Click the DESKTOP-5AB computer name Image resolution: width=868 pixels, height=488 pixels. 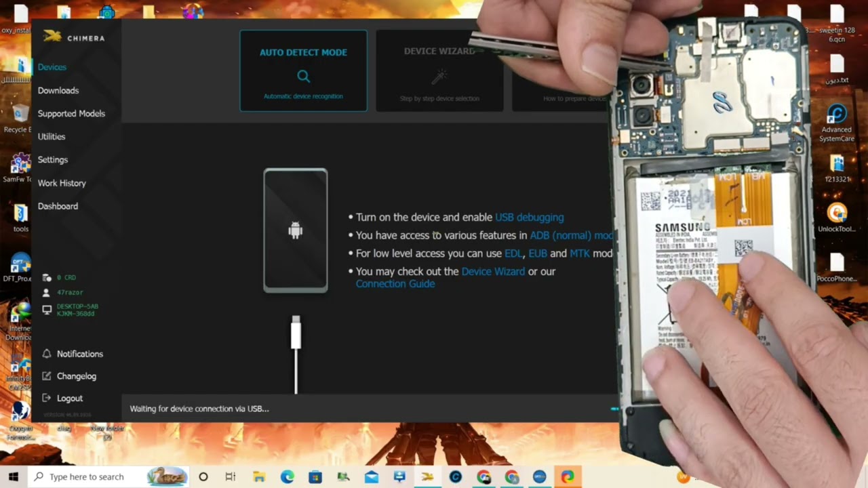pyautogui.click(x=77, y=306)
